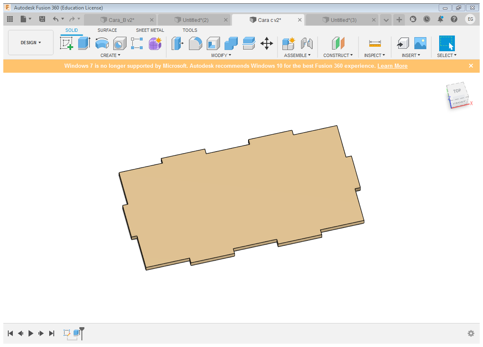
Task: Switch to the SURFACE toolbar tab
Action: coord(107,30)
